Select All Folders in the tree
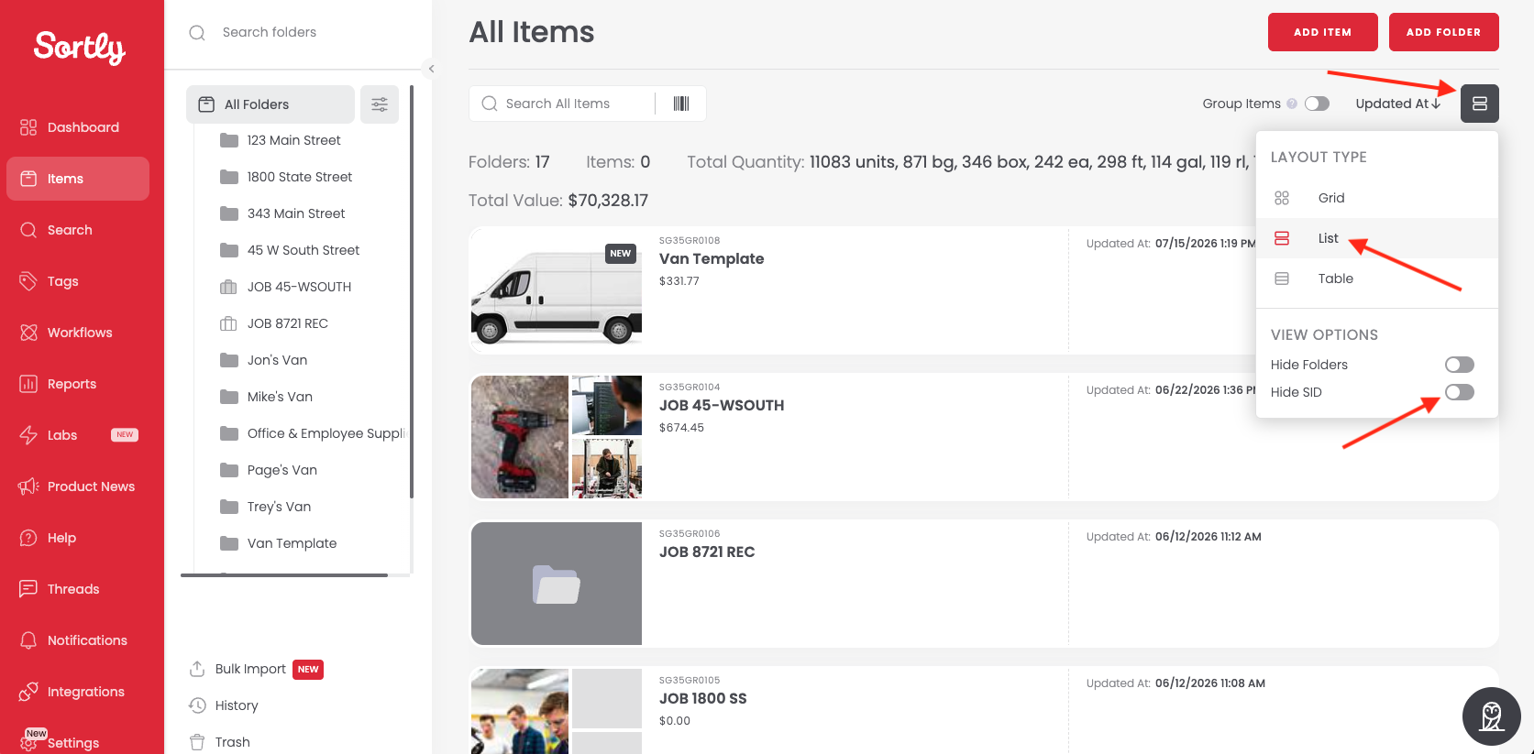1534x754 pixels. click(270, 104)
